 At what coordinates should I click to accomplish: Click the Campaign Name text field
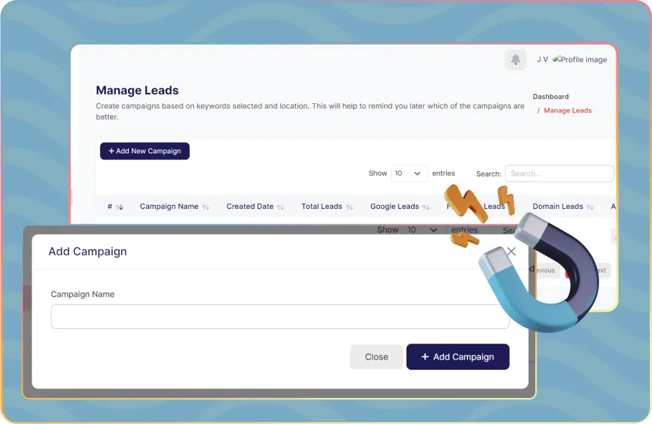click(x=280, y=316)
